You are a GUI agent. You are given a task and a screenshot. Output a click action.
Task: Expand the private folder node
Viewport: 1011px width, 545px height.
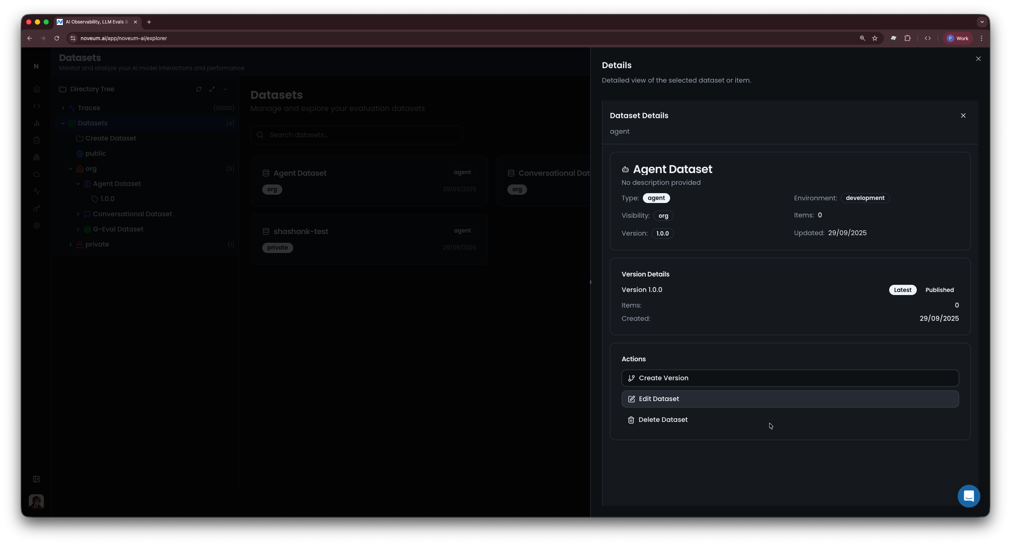[x=71, y=244]
